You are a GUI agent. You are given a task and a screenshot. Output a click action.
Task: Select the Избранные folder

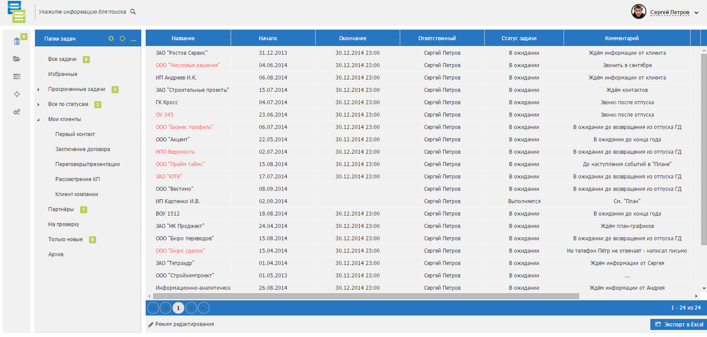(63, 74)
